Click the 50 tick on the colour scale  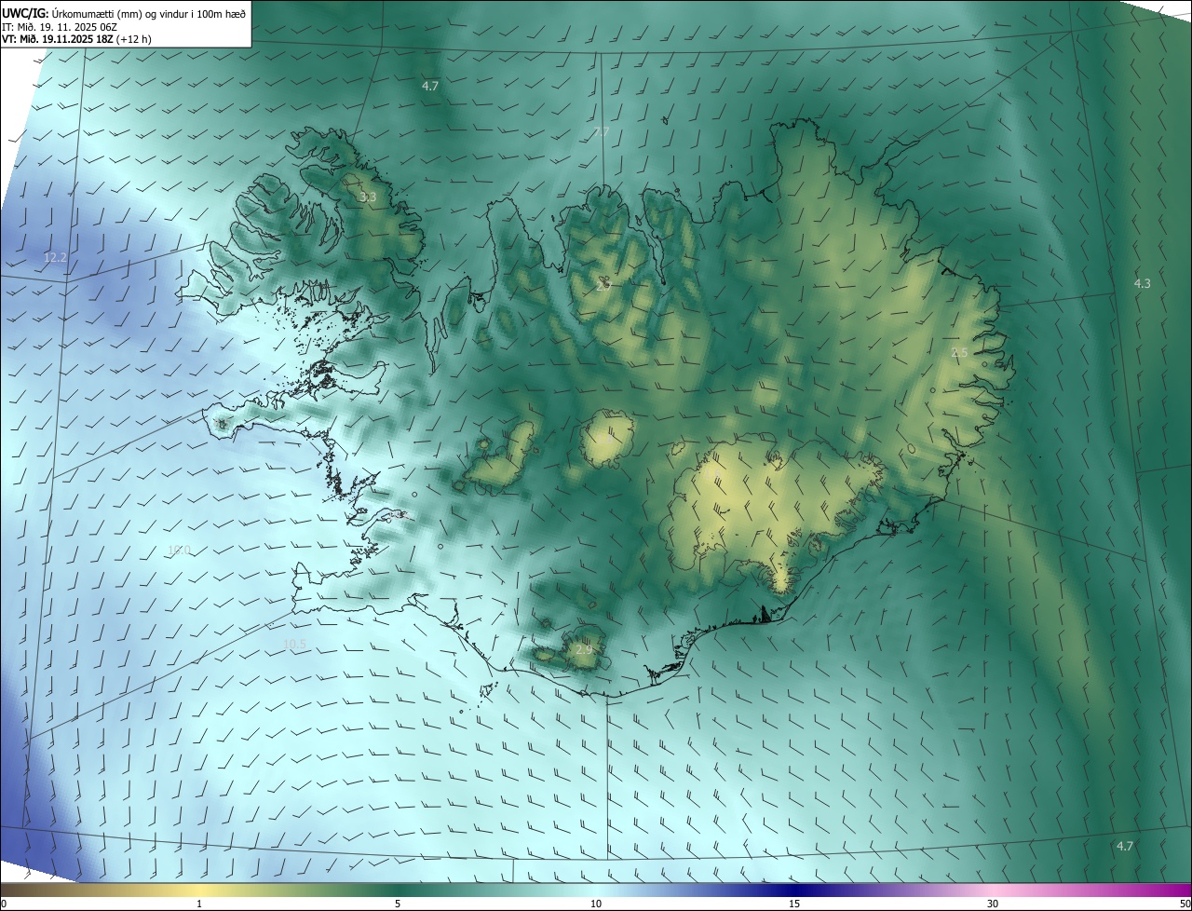click(x=1185, y=904)
